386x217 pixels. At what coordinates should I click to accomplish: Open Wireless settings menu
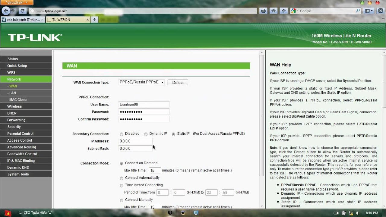26,106
